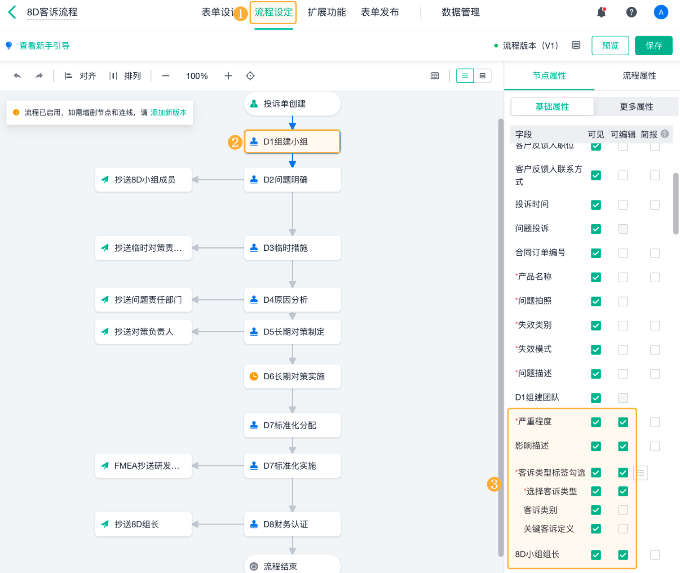
Task: Zoom in the flow canvas
Action: click(228, 76)
